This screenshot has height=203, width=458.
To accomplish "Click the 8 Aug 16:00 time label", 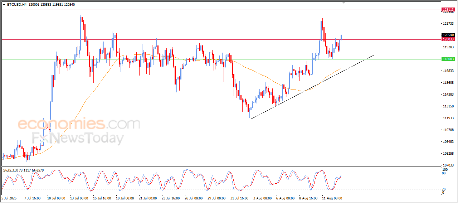I will (307, 198).
